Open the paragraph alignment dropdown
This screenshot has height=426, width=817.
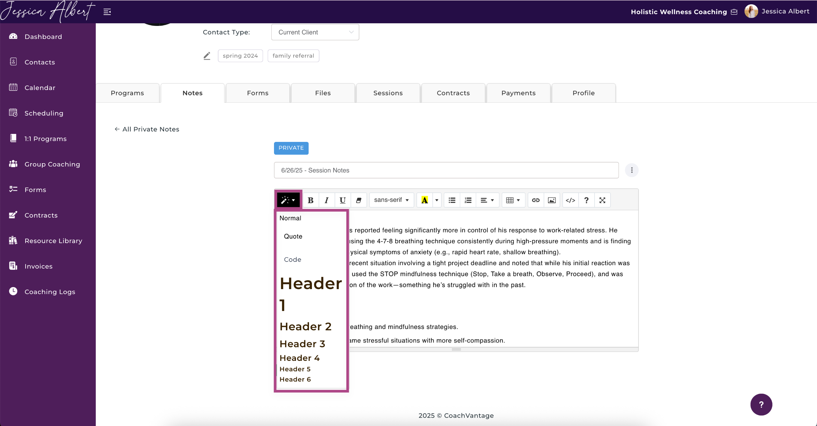pyautogui.click(x=487, y=200)
